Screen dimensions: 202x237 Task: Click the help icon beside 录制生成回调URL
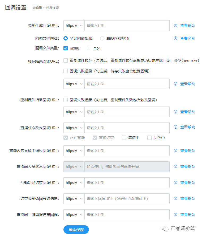coord(175,25)
